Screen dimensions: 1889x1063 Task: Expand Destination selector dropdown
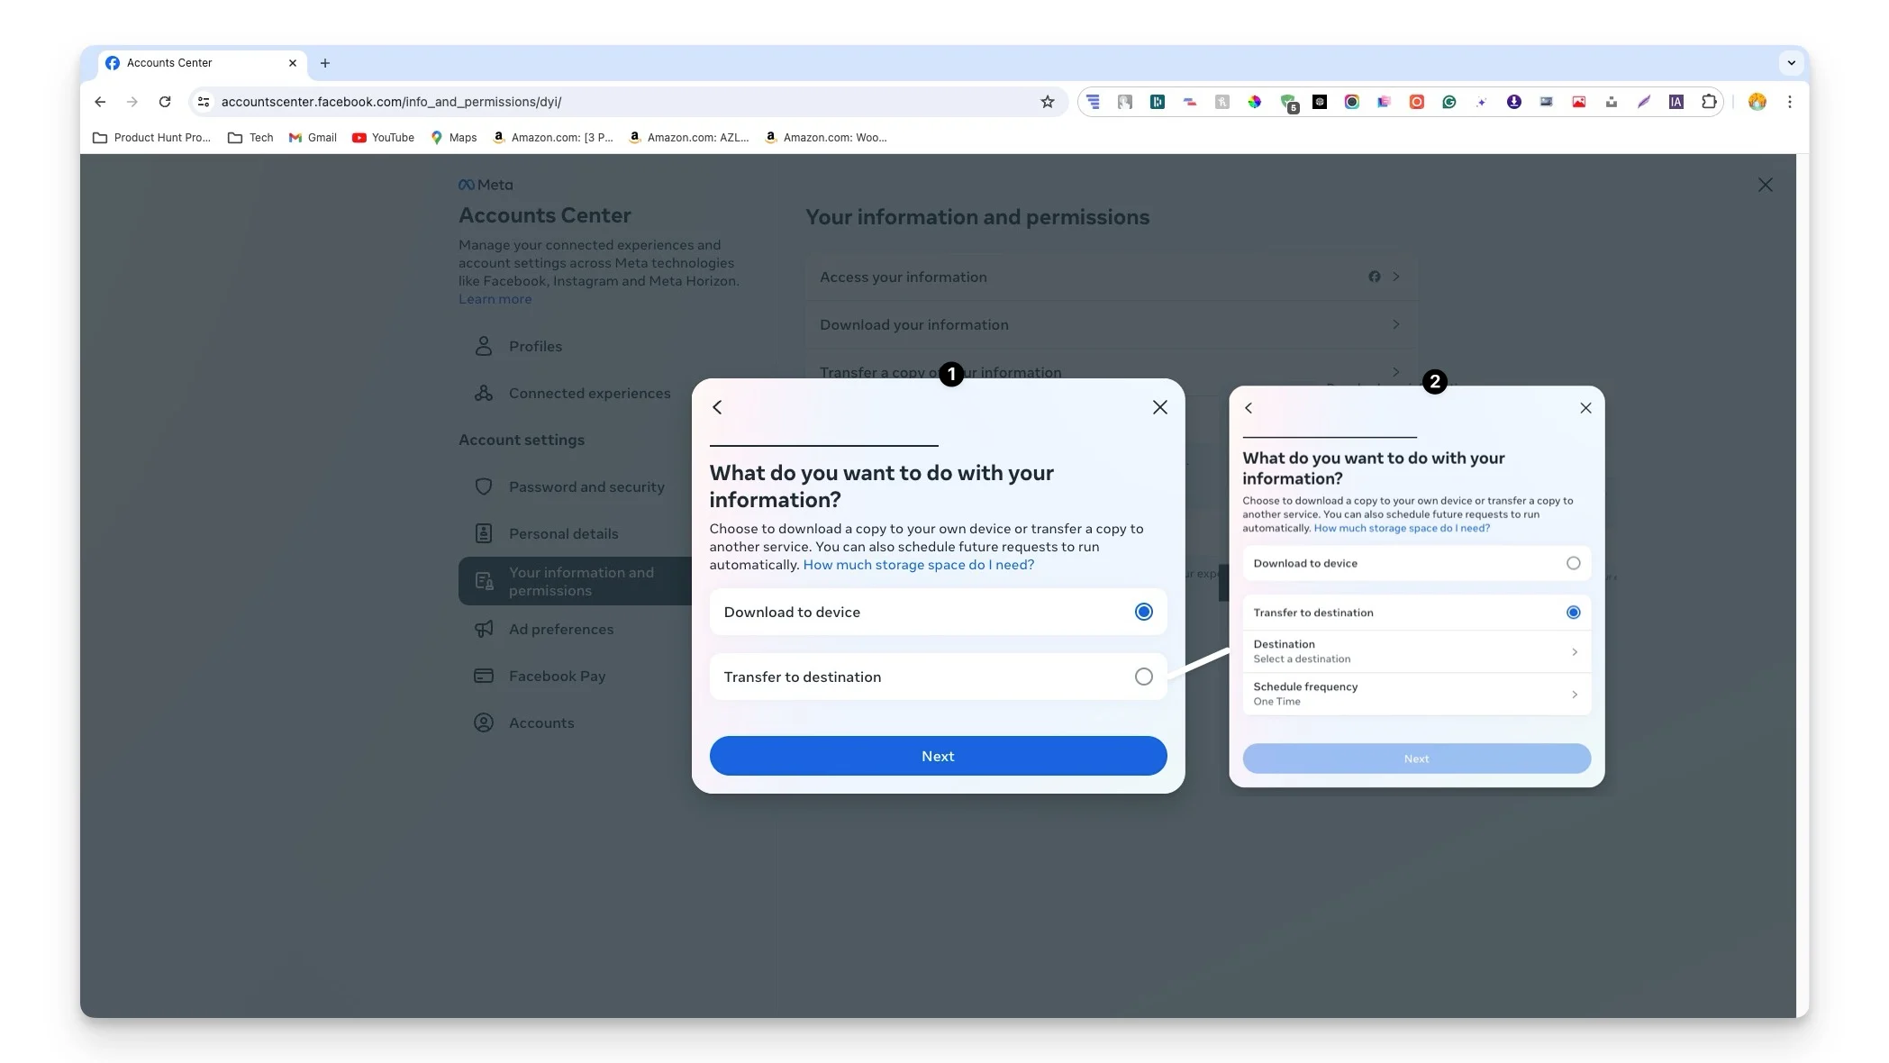[x=1415, y=650]
